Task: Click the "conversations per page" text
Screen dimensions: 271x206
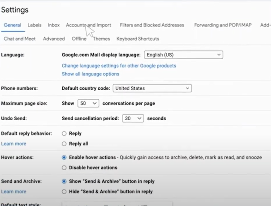Action: 129,103
